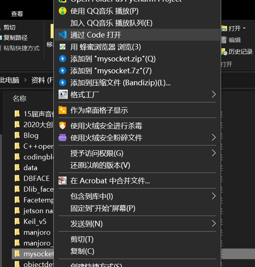
Task: Select 还原以前的版本(V)
Action: (x=137, y=165)
